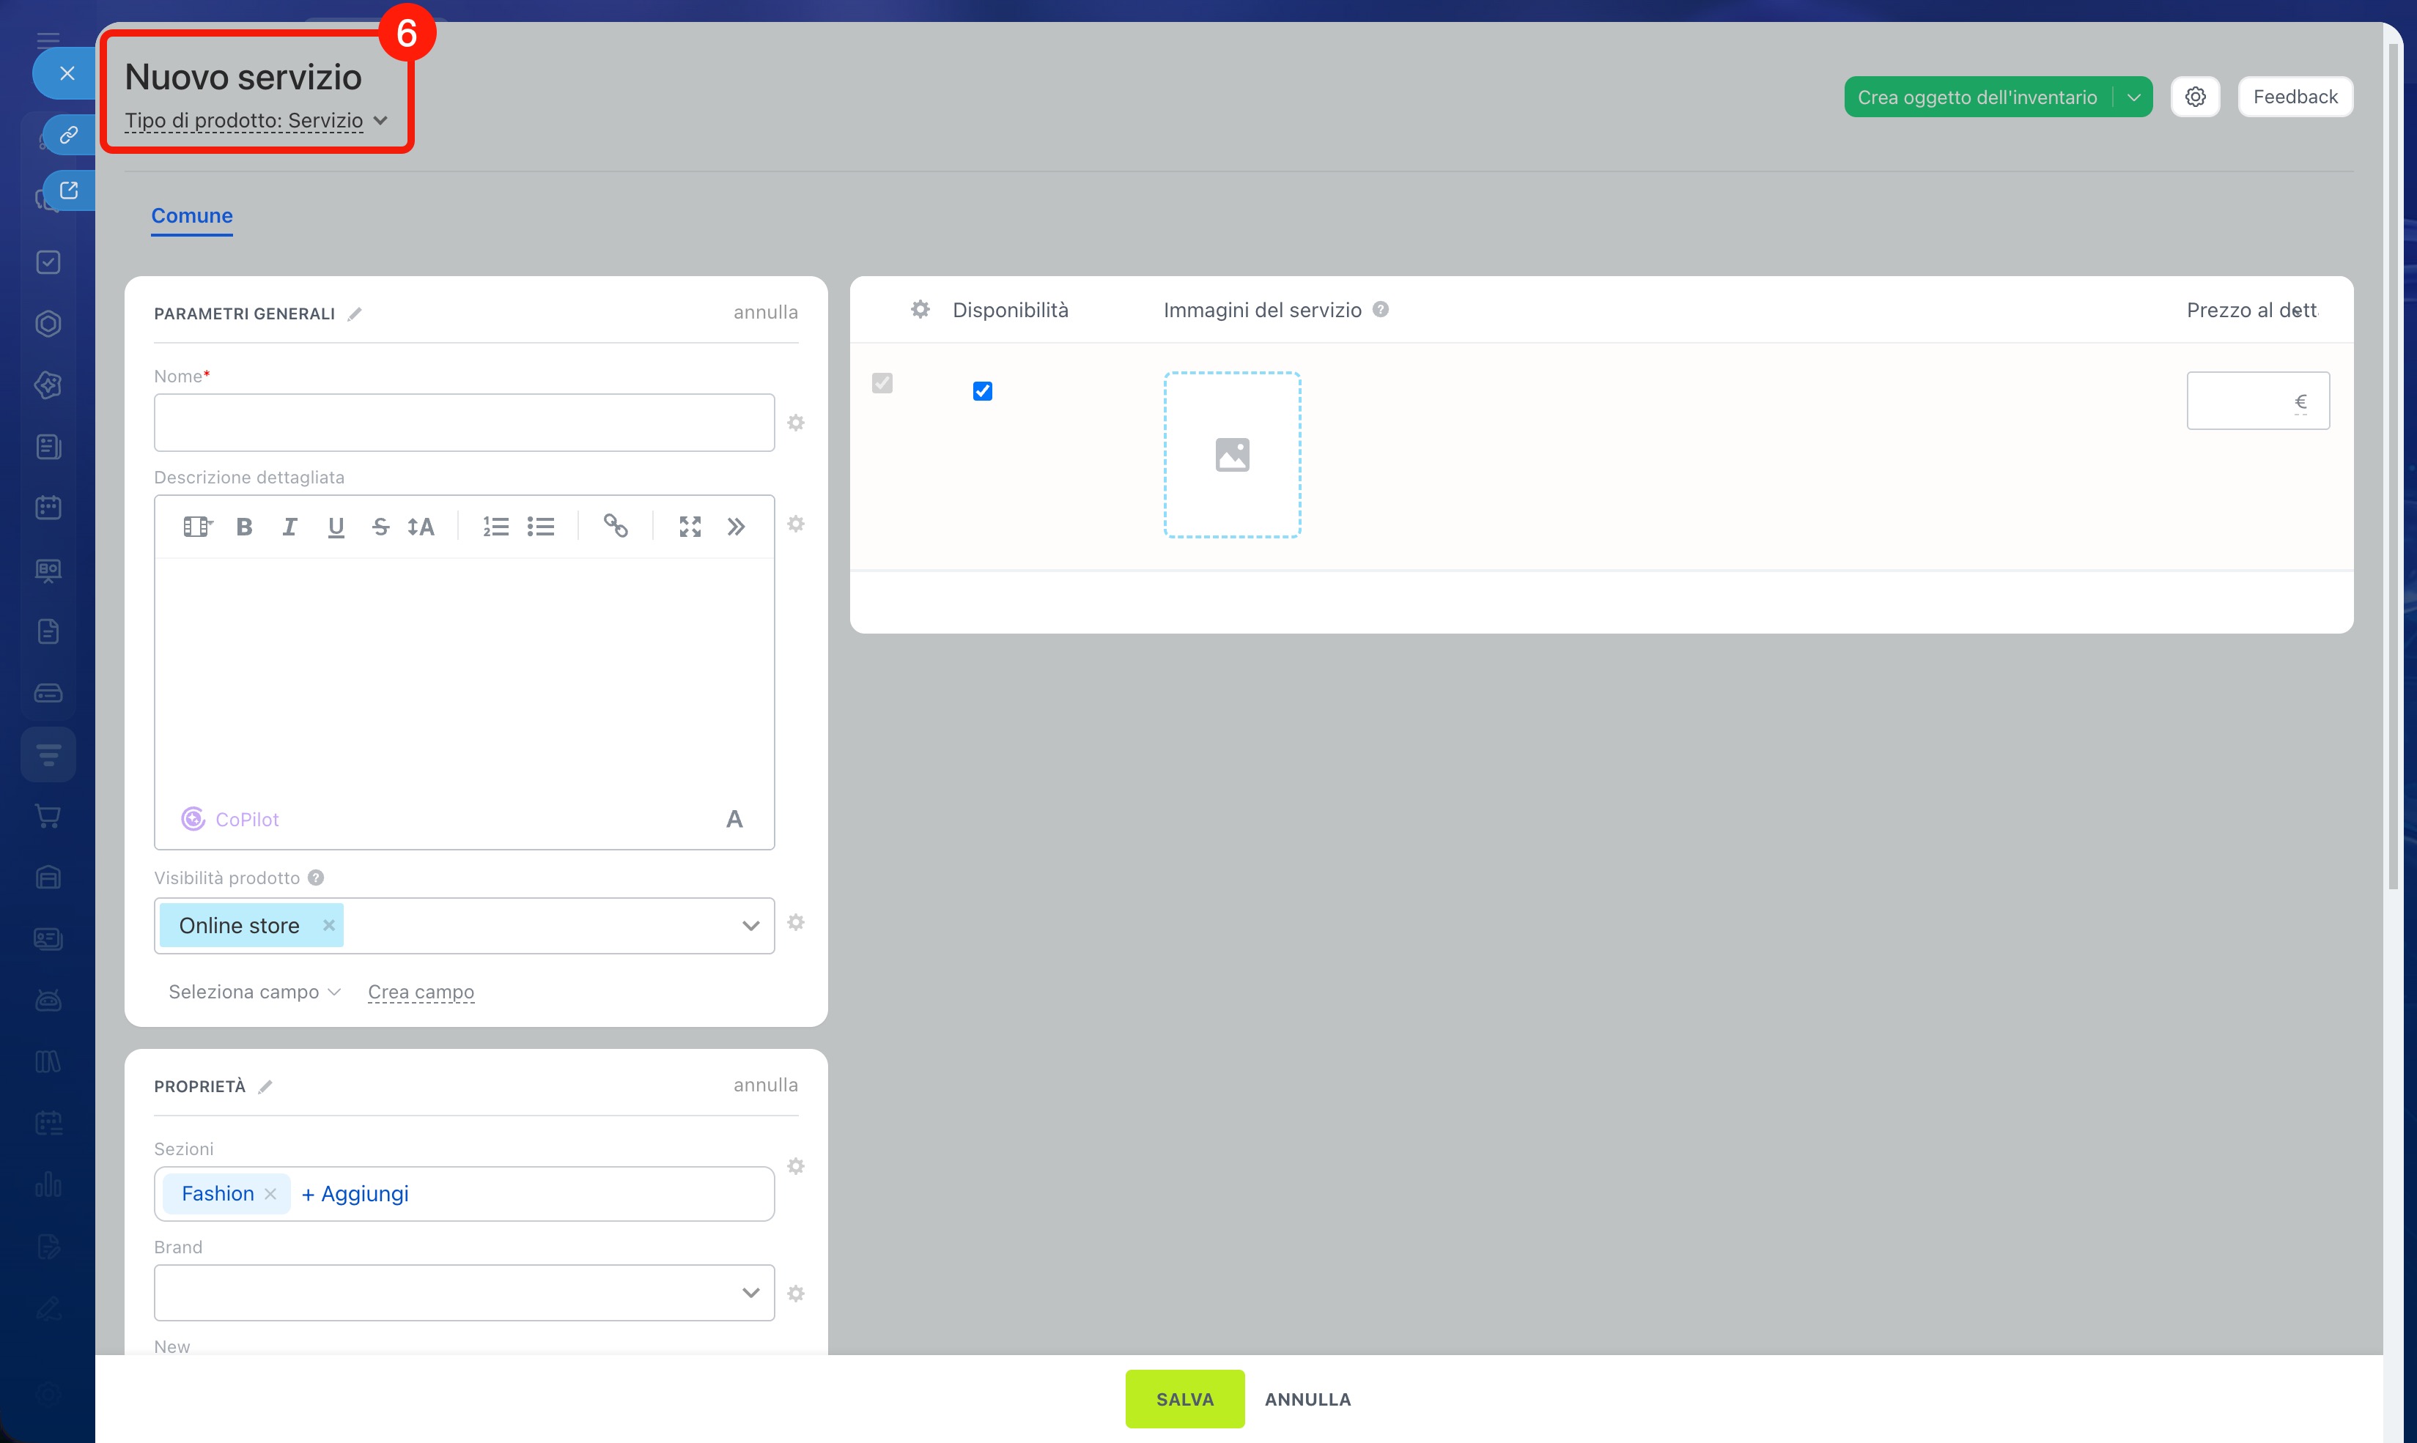
Task: Open the font size tool in editor
Action: coord(421,526)
